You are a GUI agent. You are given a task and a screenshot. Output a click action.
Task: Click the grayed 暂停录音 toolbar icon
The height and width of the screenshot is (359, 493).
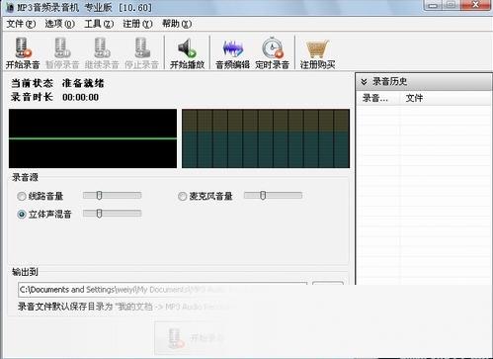(x=62, y=53)
